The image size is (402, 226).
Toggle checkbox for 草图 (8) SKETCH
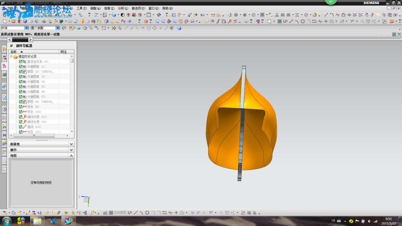click(x=21, y=102)
